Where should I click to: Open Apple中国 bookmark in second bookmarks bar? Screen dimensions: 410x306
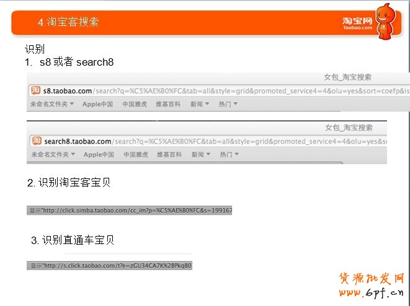click(99, 154)
